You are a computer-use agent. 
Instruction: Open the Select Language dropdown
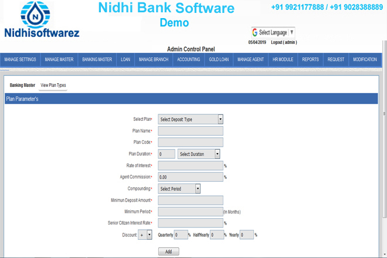click(273, 32)
